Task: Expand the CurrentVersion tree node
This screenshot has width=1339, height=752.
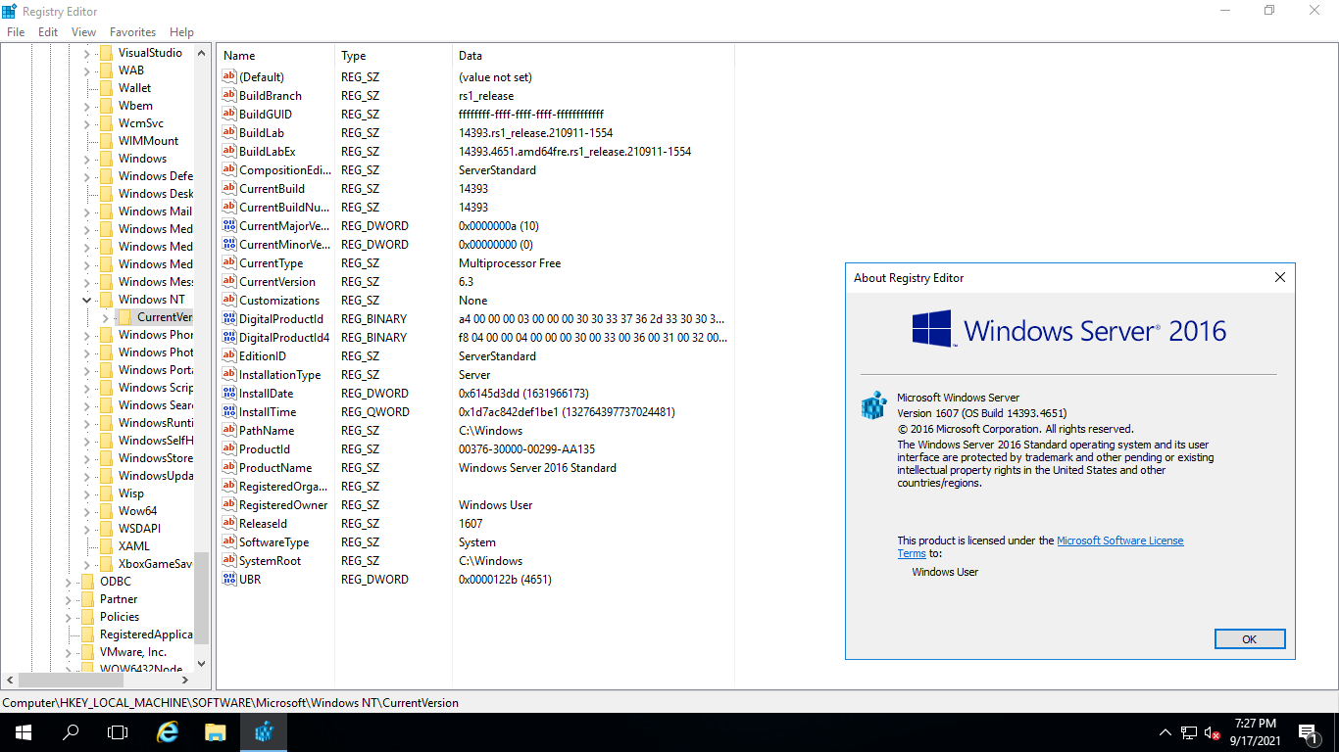Action: tap(105, 317)
